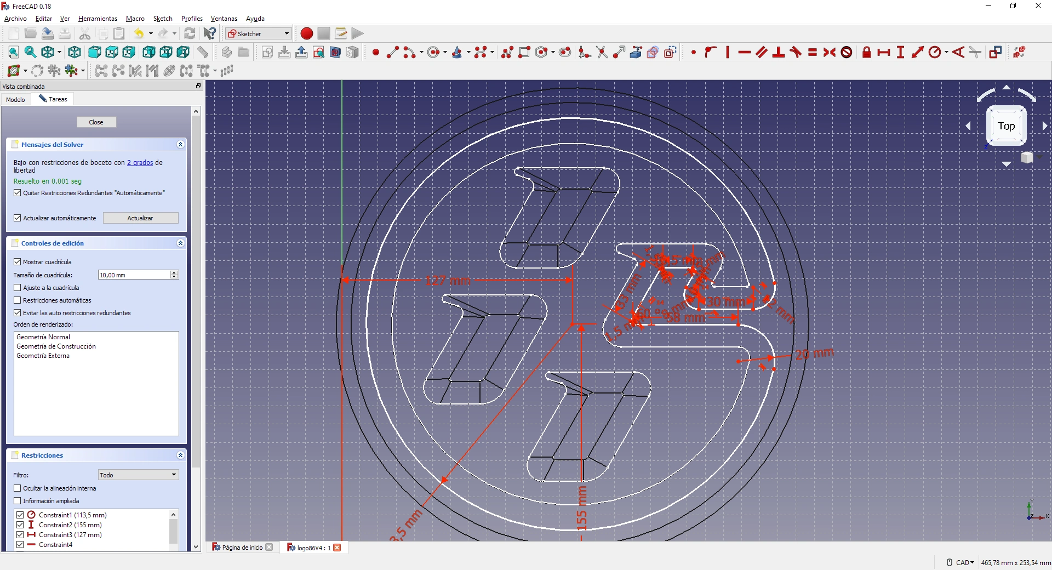1052x570 pixels.
Task: Apply the horizontal distance constraint
Action: pos(883,53)
